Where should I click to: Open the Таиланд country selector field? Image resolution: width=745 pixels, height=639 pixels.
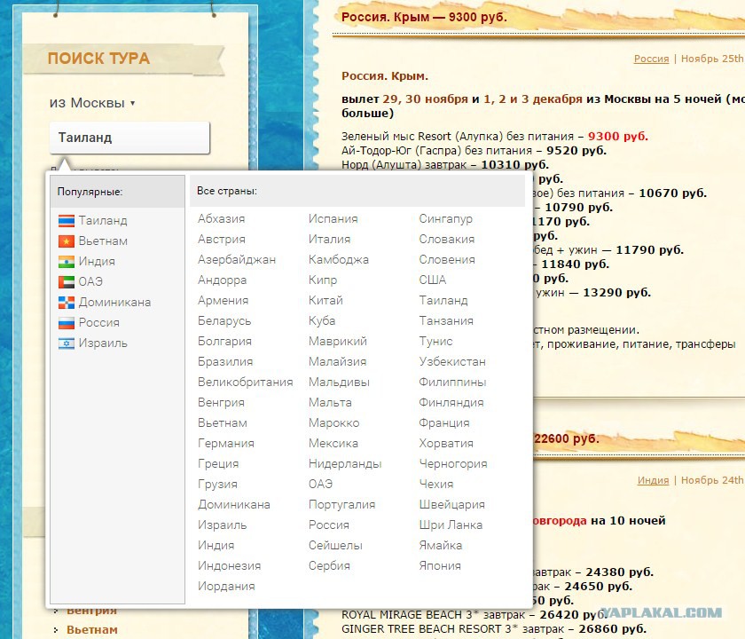click(x=129, y=138)
